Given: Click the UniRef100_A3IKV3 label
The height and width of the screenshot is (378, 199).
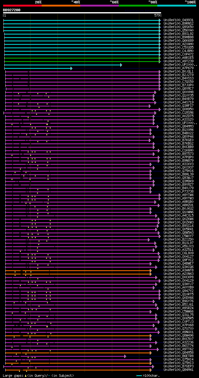Looking at the screenshot, I should tap(178, 164).
